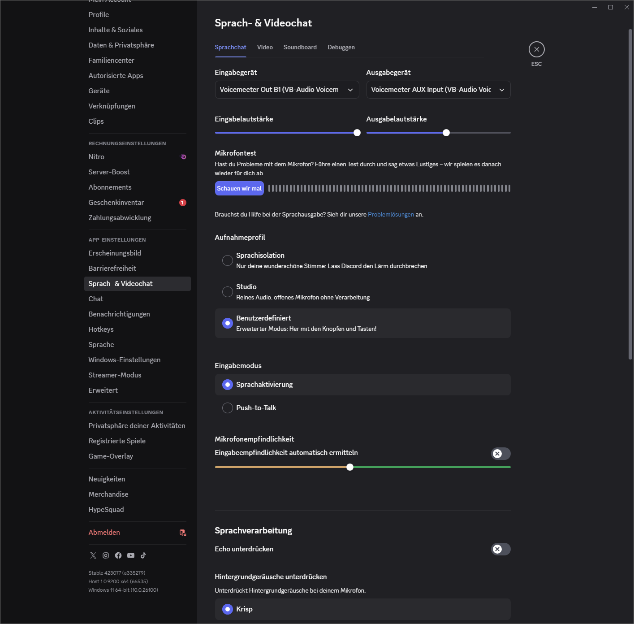This screenshot has width=634, height=624.
Task: Open Hotkeys settings
Action: [x=137, y=329]
